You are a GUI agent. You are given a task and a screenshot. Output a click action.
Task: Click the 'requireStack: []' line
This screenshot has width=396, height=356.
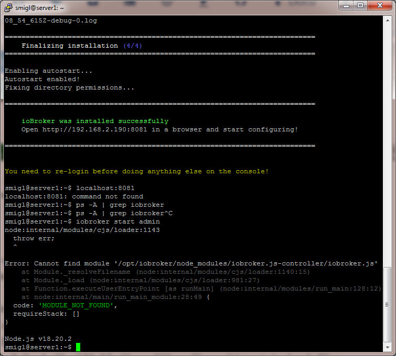click(47, 314)
